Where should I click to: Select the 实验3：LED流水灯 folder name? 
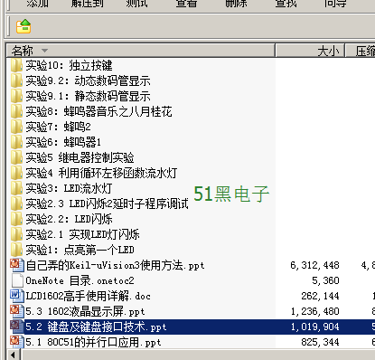(x=69, y=188)
